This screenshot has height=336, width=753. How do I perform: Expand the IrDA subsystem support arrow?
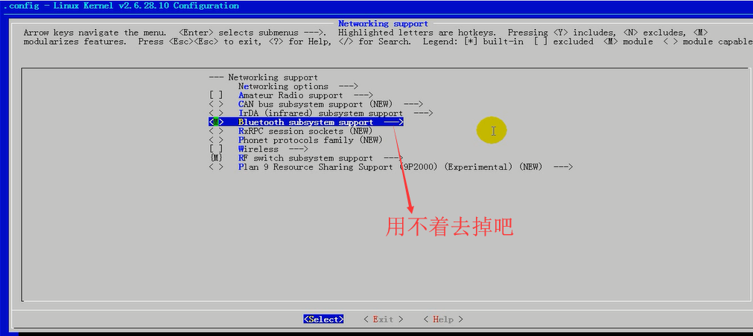[x=423, y=113]
